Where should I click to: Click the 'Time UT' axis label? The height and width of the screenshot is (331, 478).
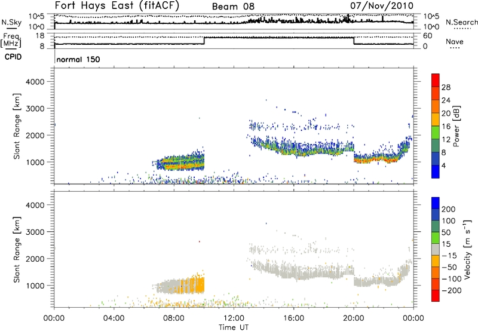click(x=234, y=327)
